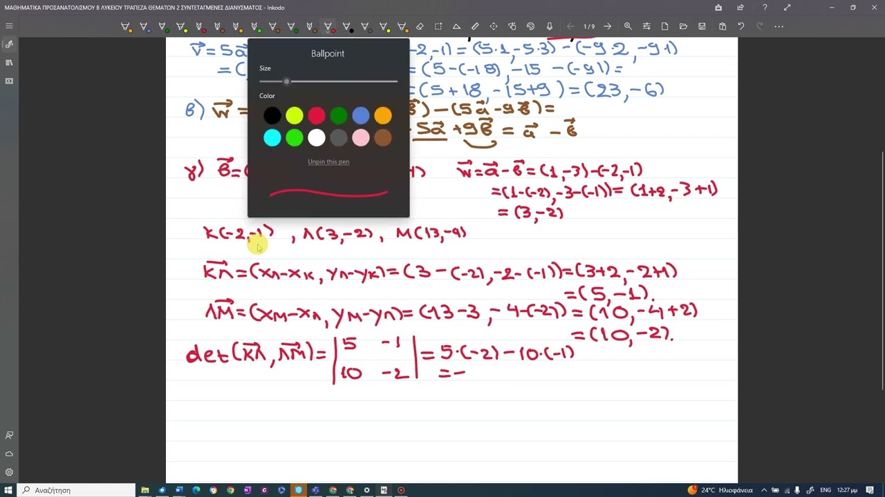Go to the previous page arrow
885x497 pixels.
point(570,26)
